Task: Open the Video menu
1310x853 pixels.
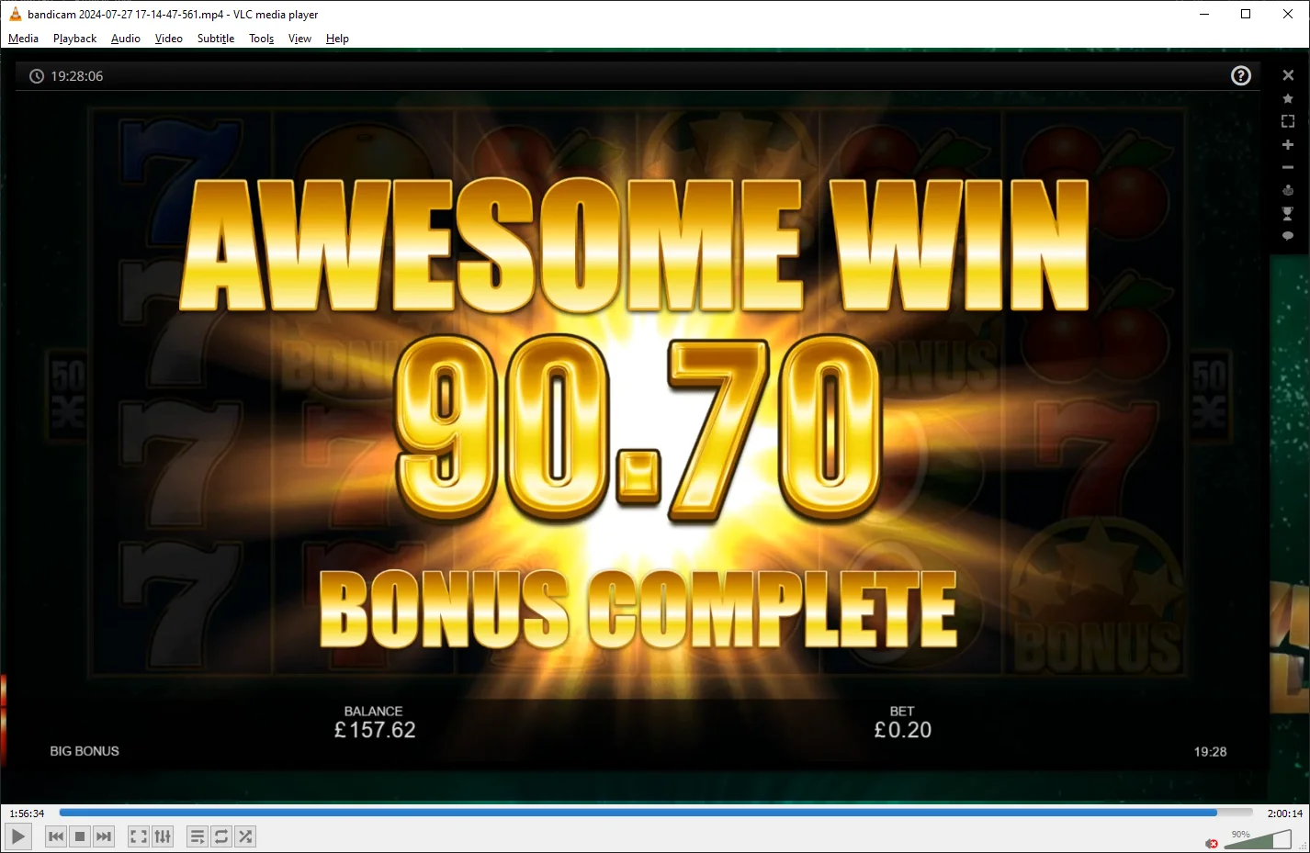Action: point(169,39)
